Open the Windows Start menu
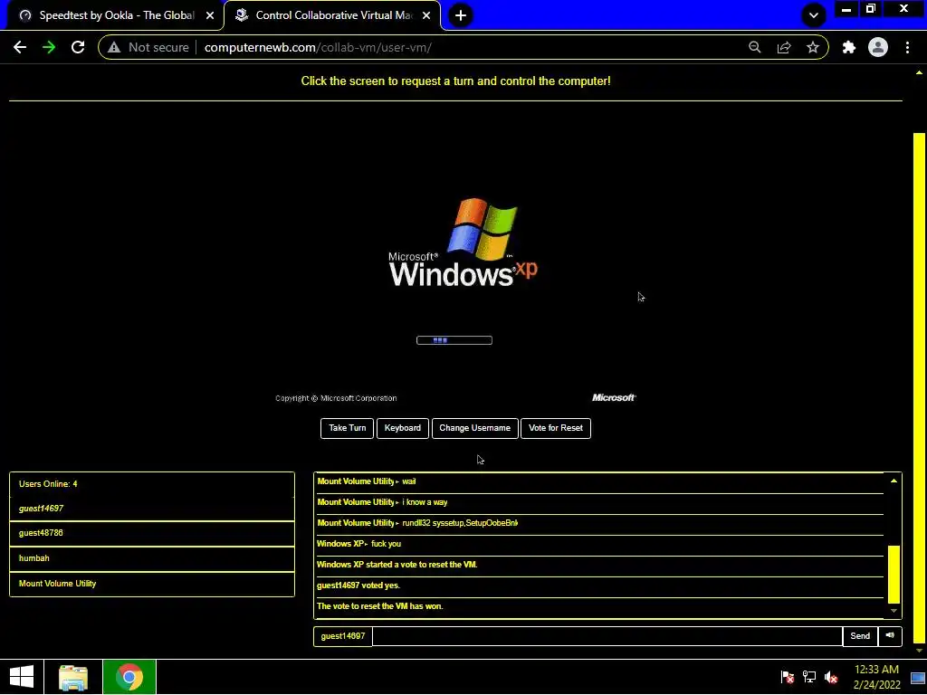This screenshot has width=927, height=695. point(22,677)
